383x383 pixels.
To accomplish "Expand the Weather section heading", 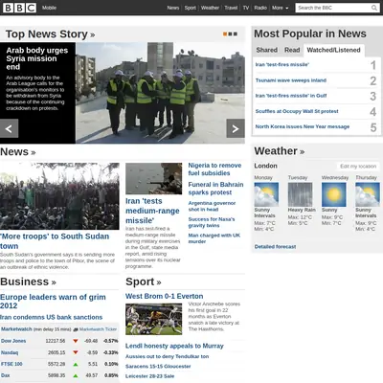I will coord(280,151).
